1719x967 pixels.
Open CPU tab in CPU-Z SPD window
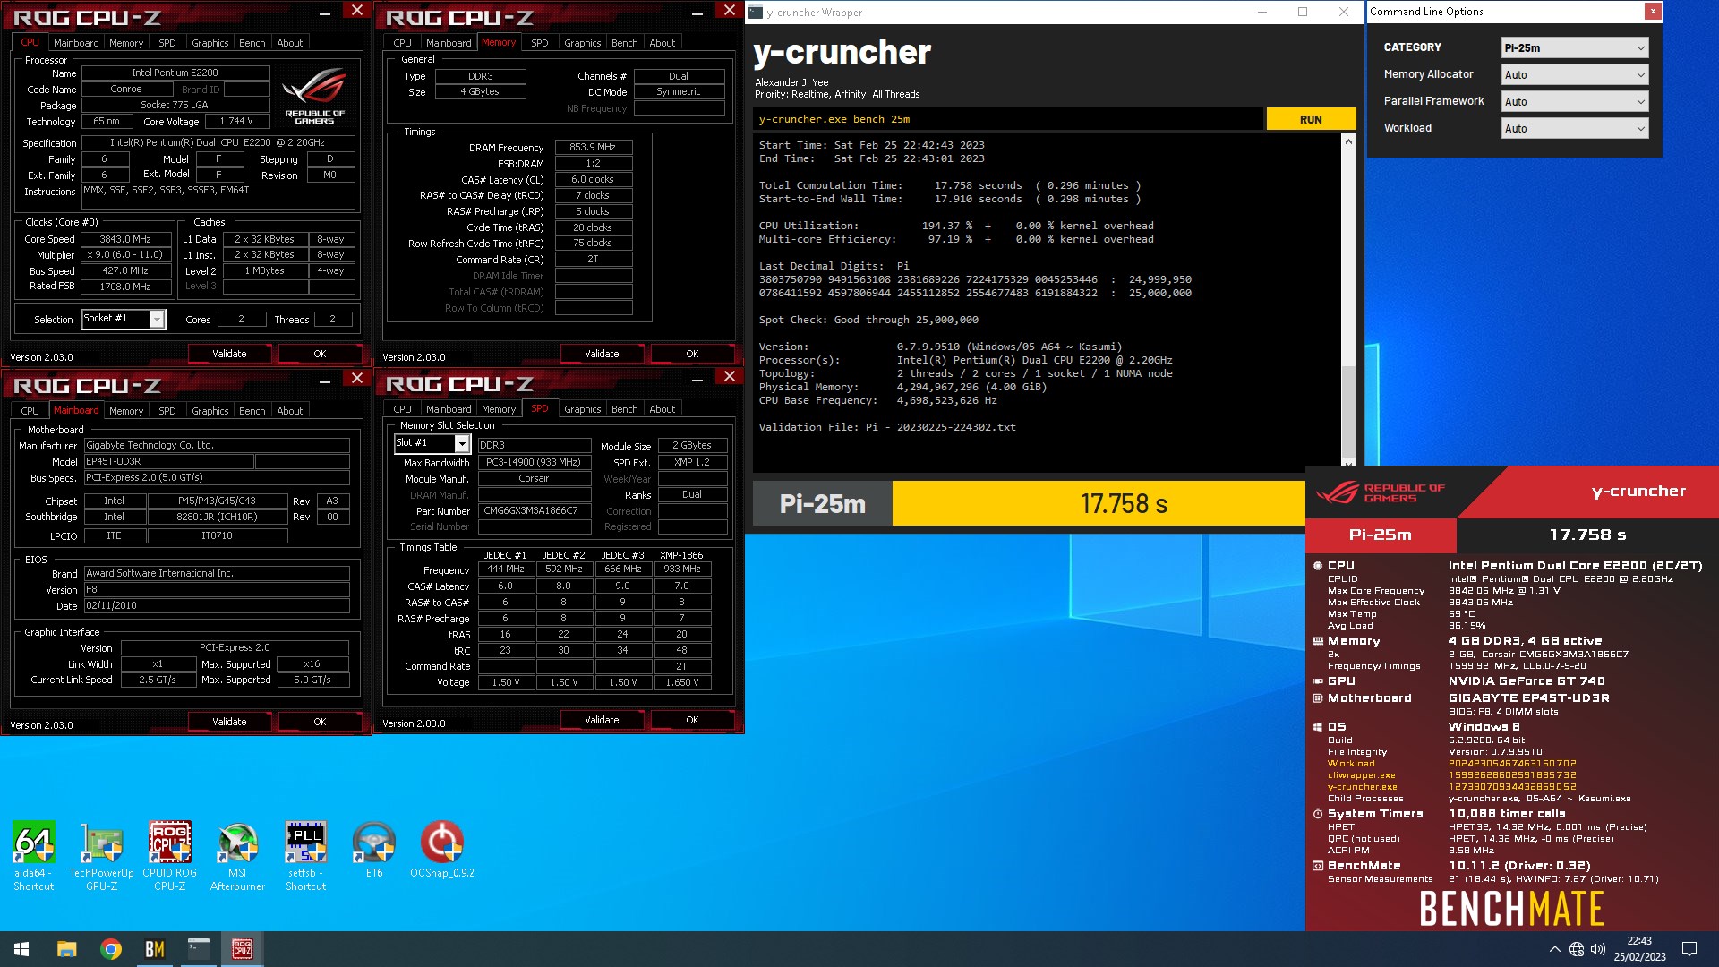(403, 409)
